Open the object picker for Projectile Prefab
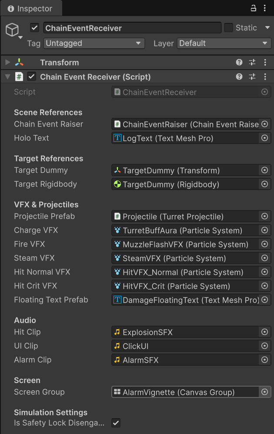The height and width of the screenshot is (434, 274). (264, 216)
